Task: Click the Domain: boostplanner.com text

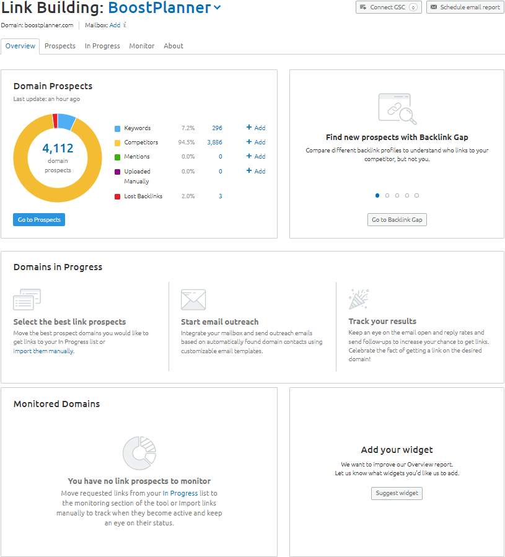Action: coord(37,25)
